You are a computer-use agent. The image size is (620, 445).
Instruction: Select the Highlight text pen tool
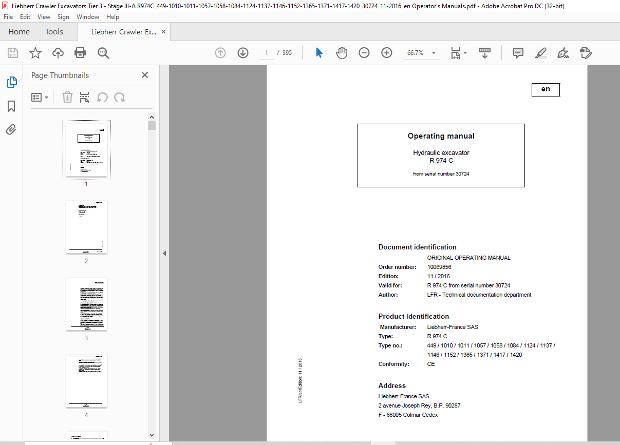point(540,53)
